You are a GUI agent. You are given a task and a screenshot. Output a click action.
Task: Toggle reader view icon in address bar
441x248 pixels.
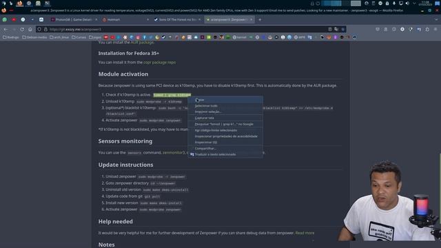(x=330, y=29)
